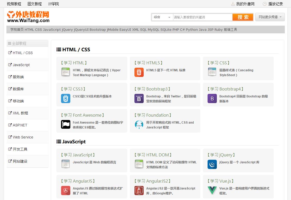Viewport: 291px width, 200px height.
Task: Click the external-link icon beside 服务端
Action: (10, 77)
